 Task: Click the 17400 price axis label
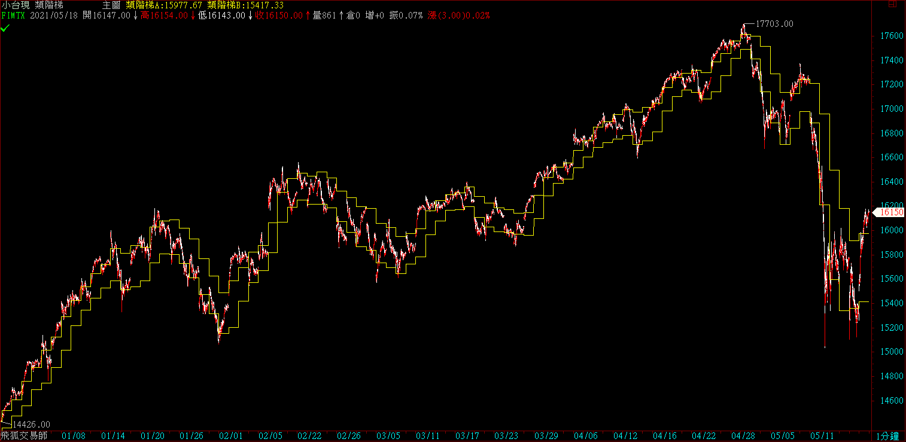click(891, 60)
